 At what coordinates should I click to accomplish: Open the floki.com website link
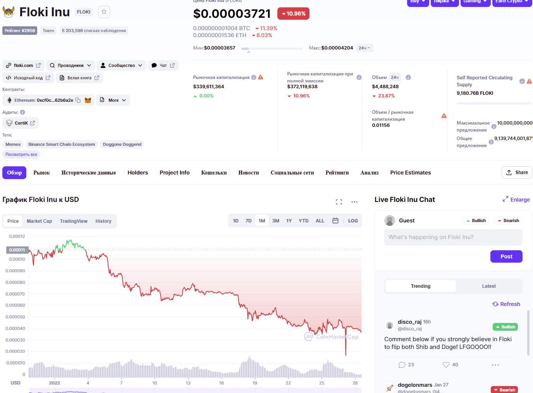click(23, 65)
